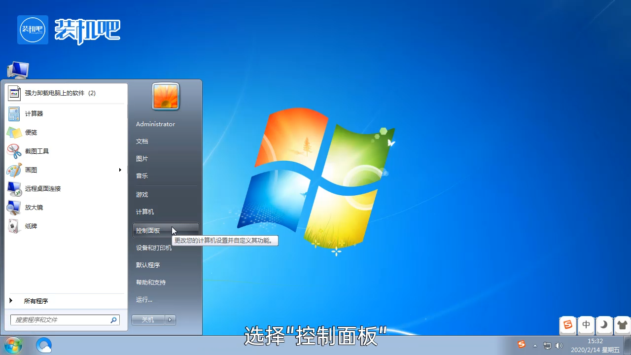The width and height of the screenshot is (631, 355).
Task: Click the search programs and files box
Action: click(x=62, y=320)
